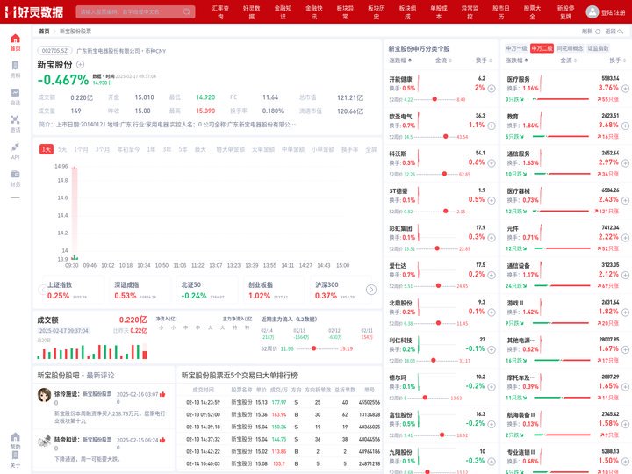Click the user avatar icon in header
The height and width of the screenshot is (474, 632).
(592, 11)
